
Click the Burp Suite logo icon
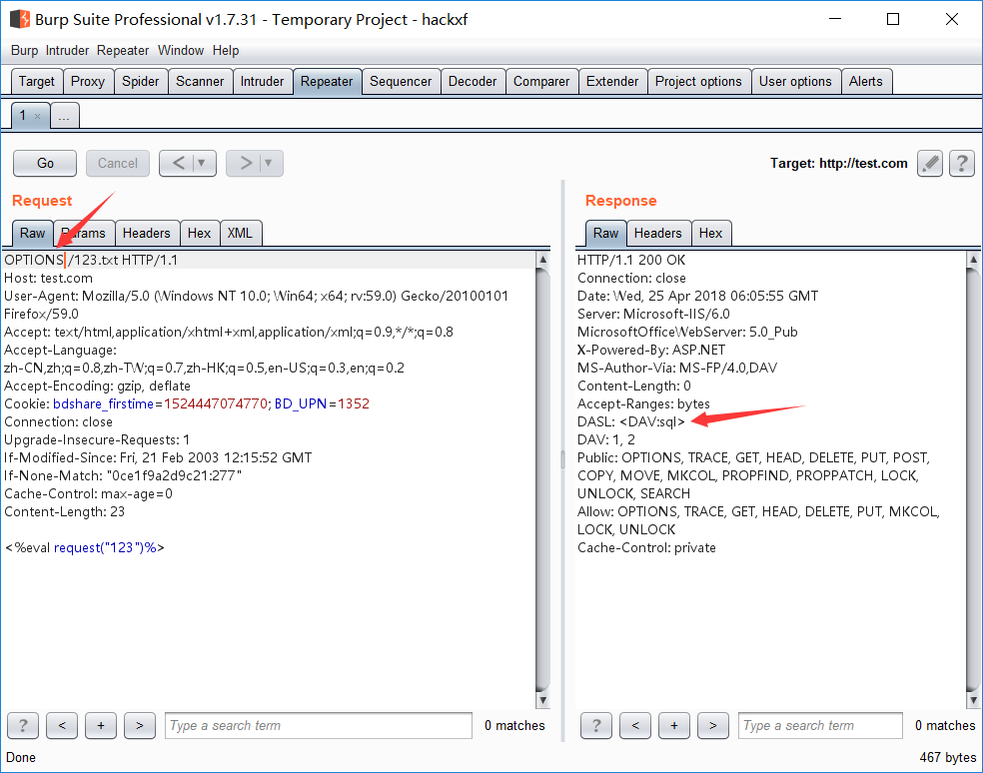click(x=20, y=19)
